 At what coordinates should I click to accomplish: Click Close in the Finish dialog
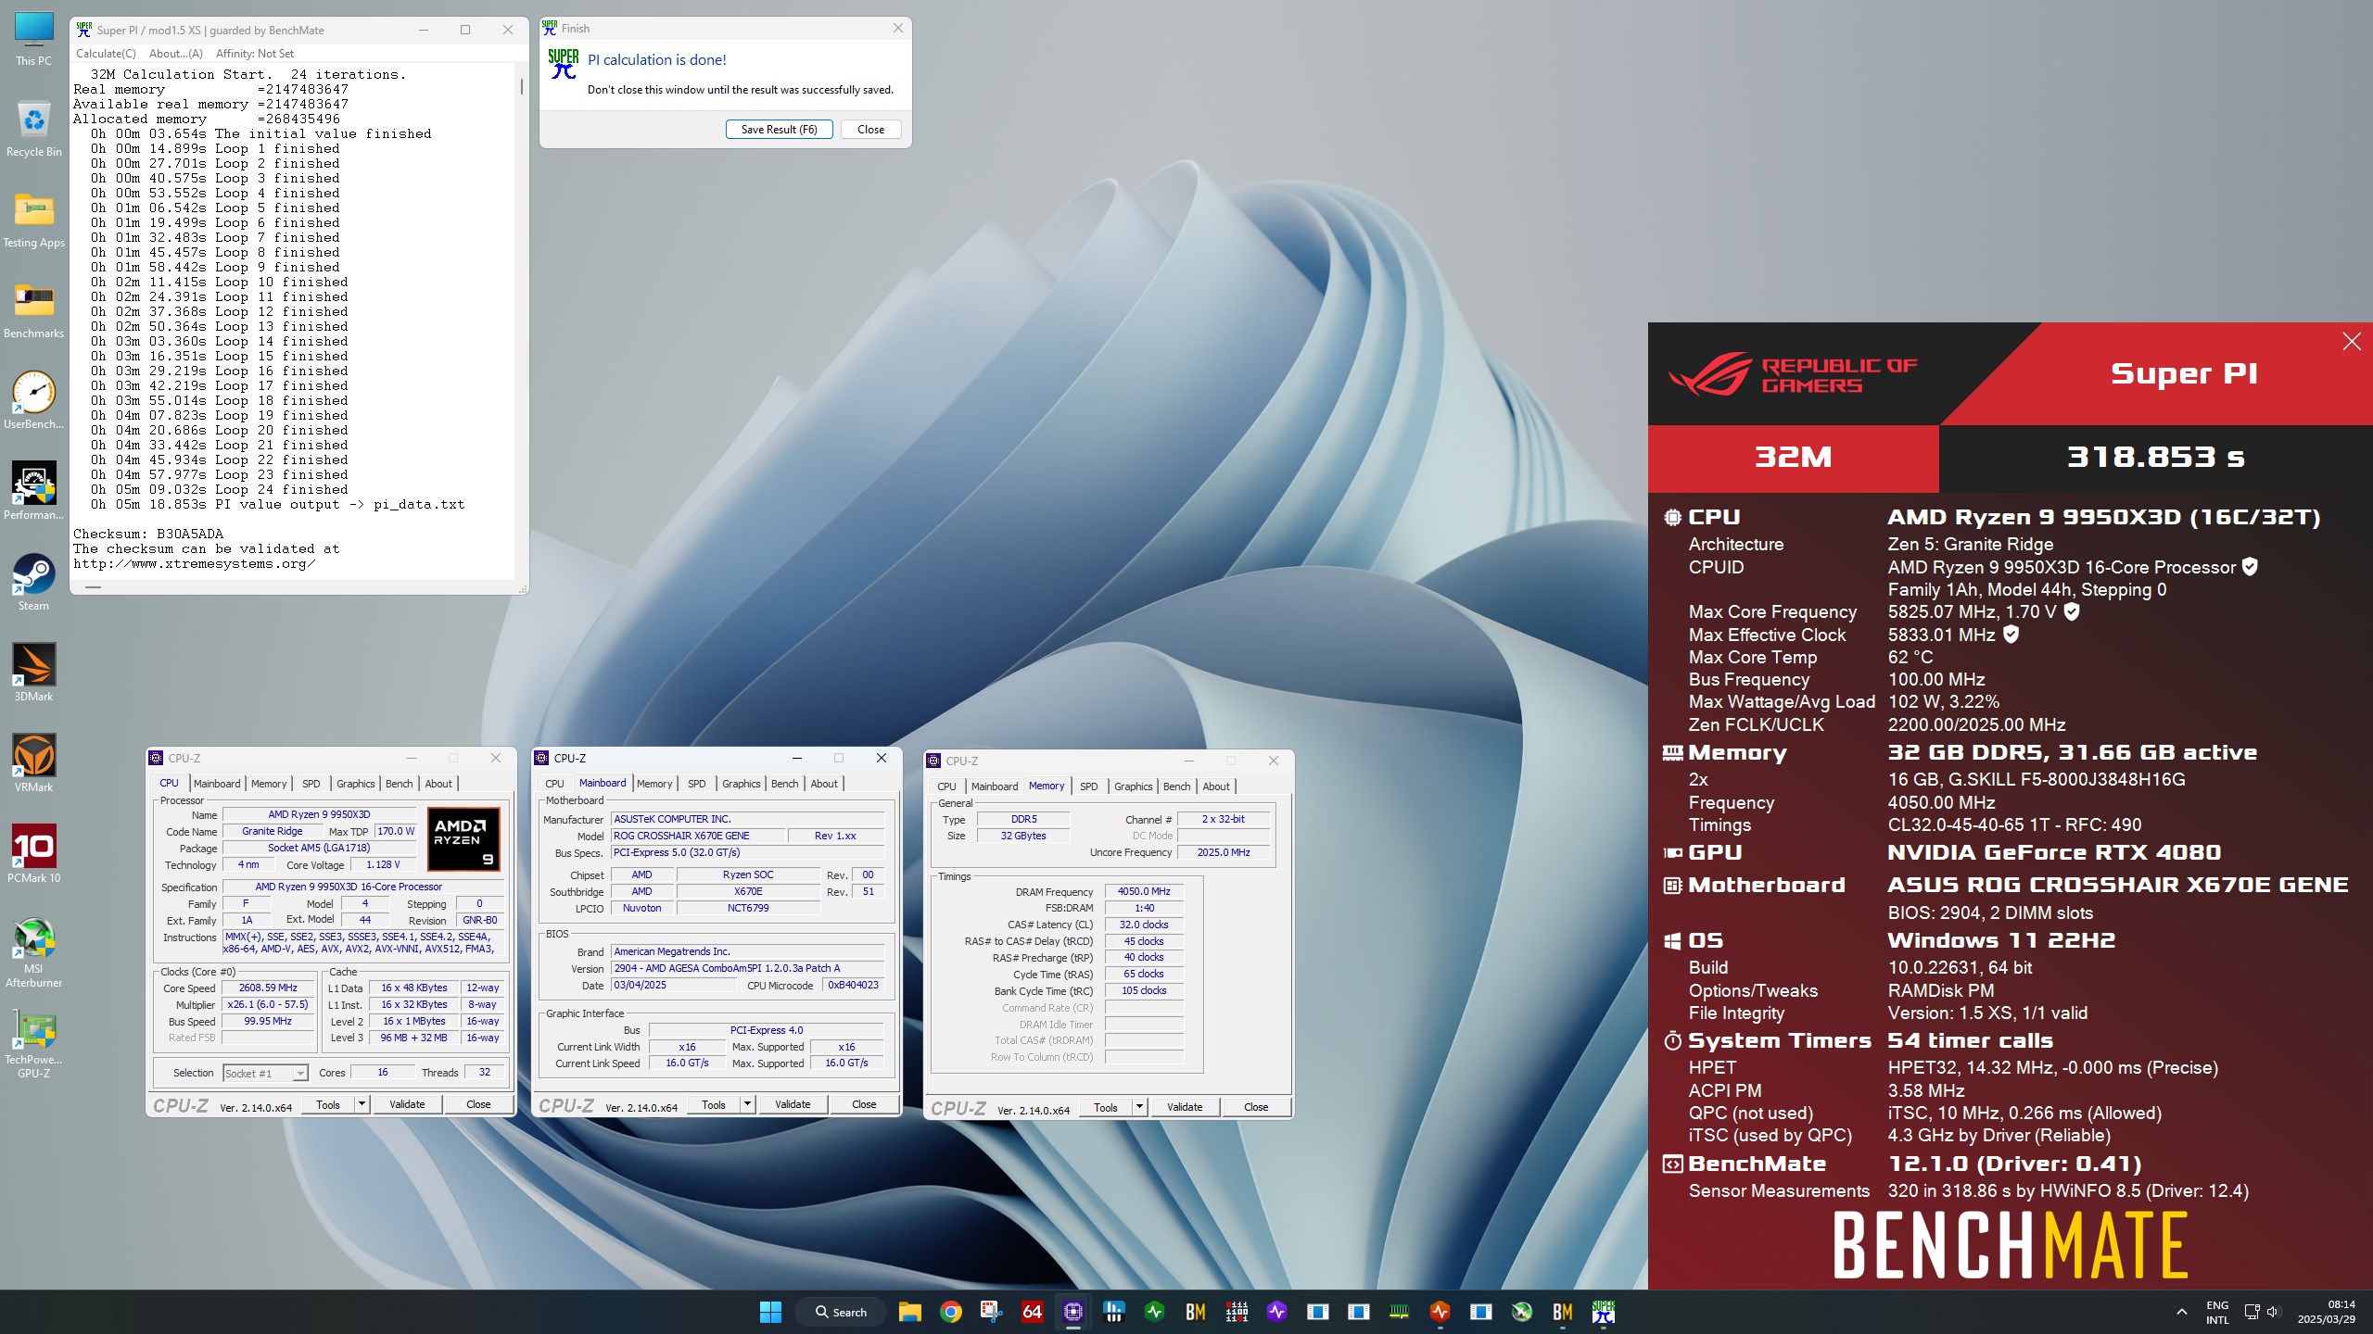(x=870, y=130)
